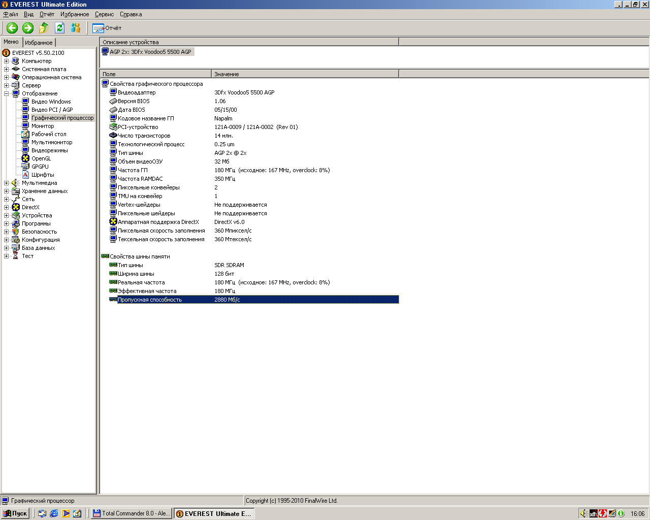This screenshot has width=650, height=520.
Task: Expand the Программы tree node
Action: (6, 223)
